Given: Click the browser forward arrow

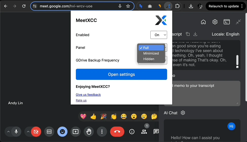Looking at the screenshot, I should pos(15,6).
